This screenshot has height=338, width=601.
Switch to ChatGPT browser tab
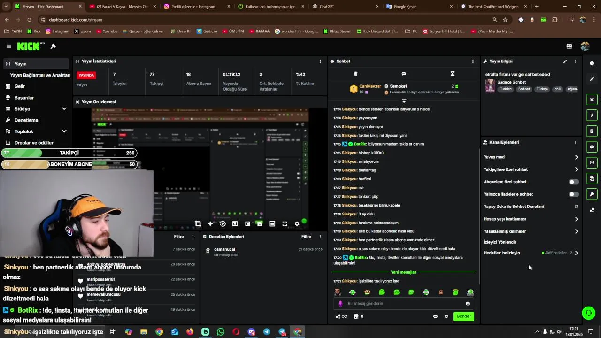point(346,7)
